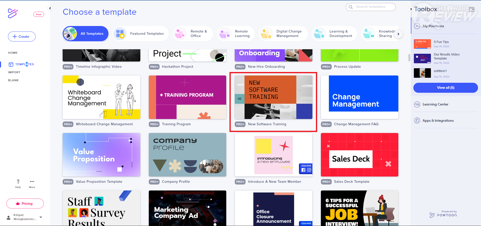
Task: Click the Create button
Action: click(x=22, y=36)
